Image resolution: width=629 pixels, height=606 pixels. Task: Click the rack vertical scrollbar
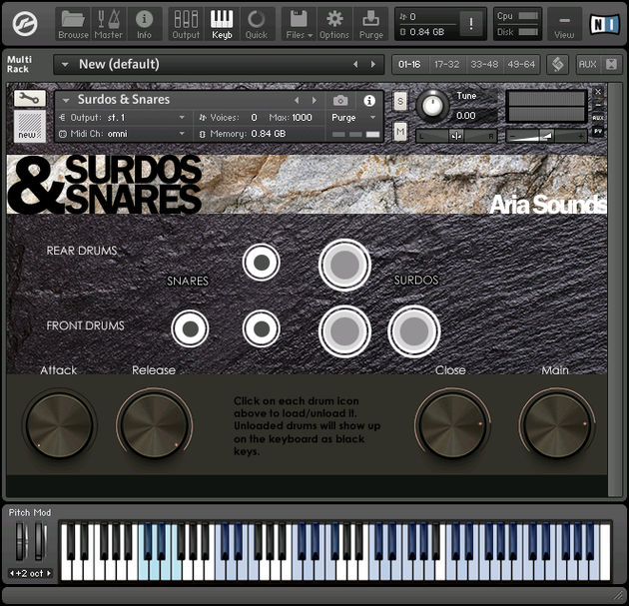pyautogui.click(x=613, y=290)
